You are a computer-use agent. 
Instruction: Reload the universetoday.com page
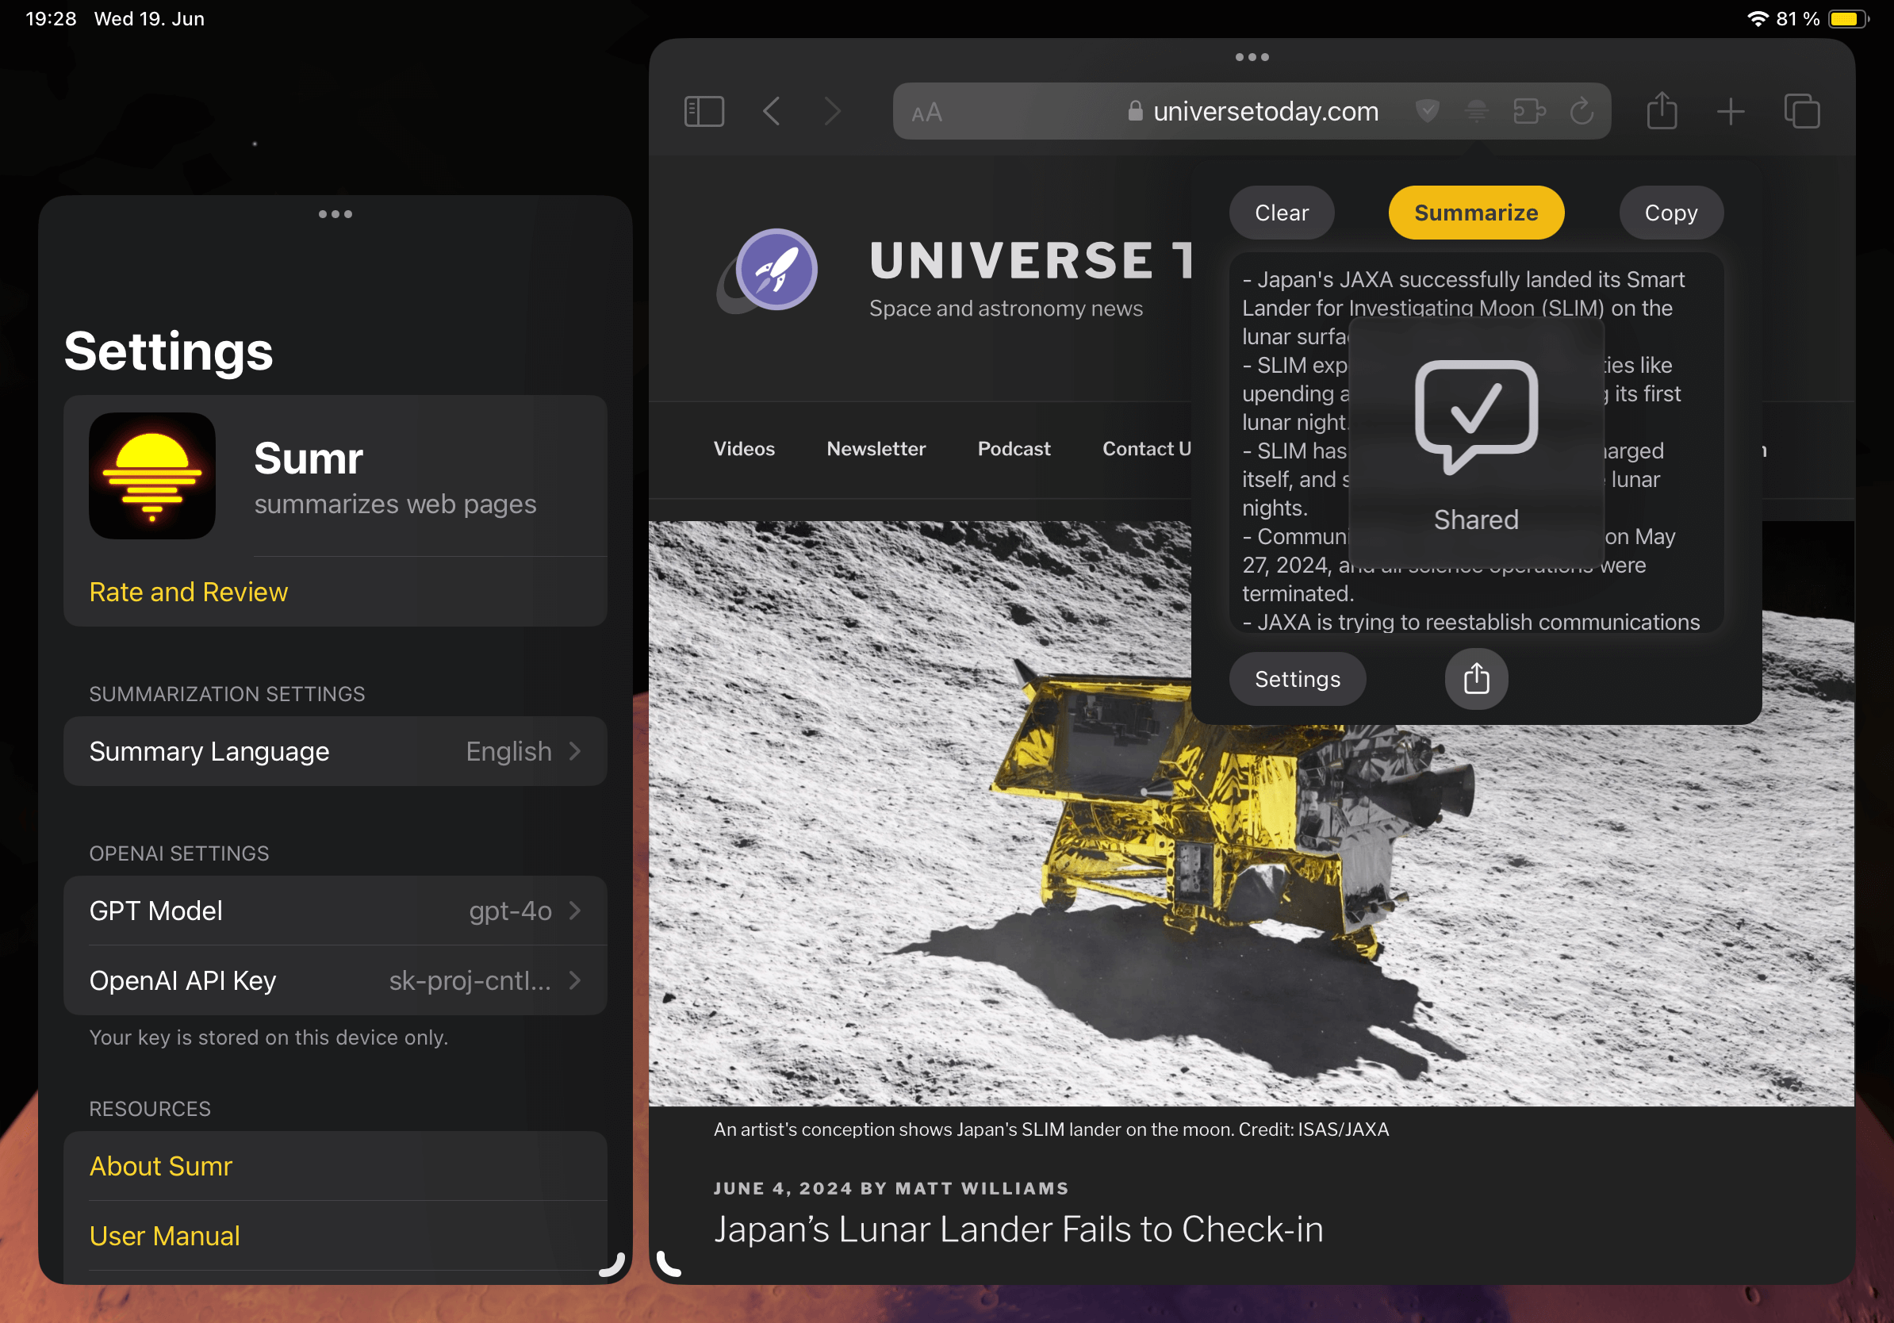1582,111
